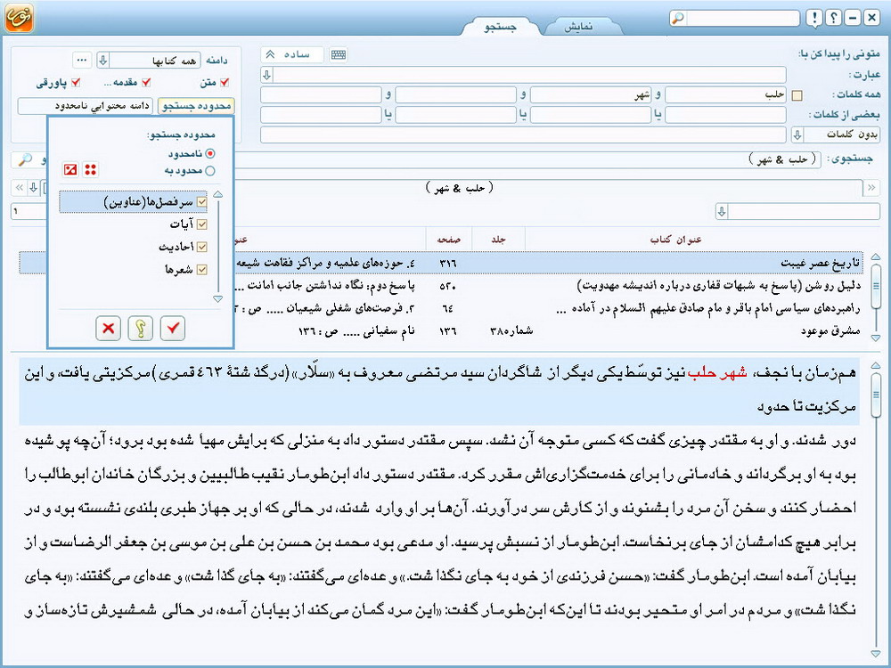
Task: Click the محدوده جستجو button
Action: 196,106
